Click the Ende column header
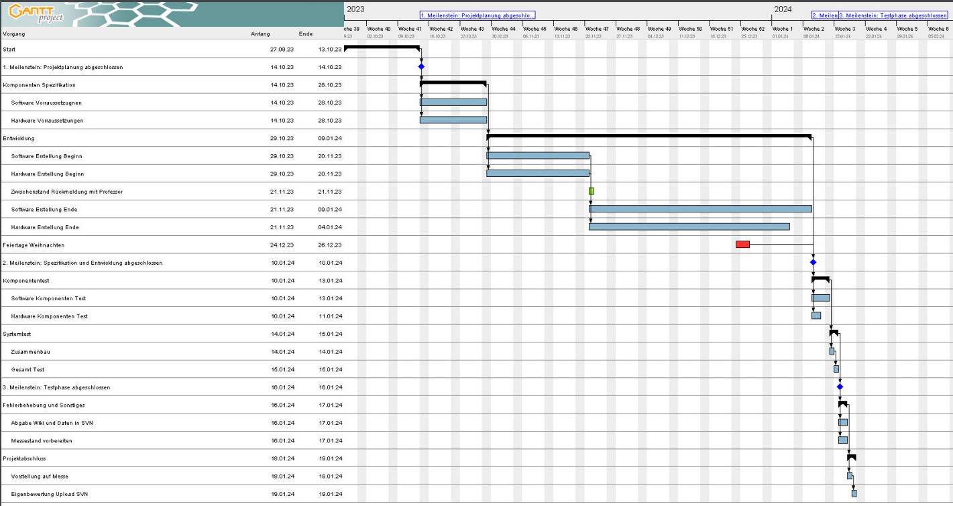This screenshot has height=506, width=953. 306,34
